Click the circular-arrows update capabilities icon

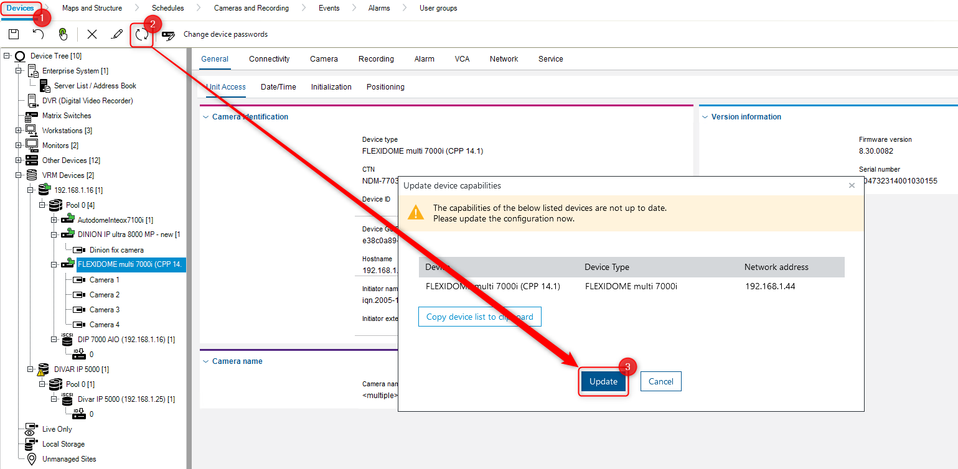(143, 34)
